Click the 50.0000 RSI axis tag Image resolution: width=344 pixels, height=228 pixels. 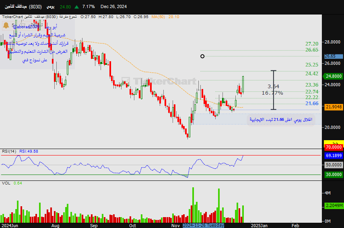click(x=334, y=165)
